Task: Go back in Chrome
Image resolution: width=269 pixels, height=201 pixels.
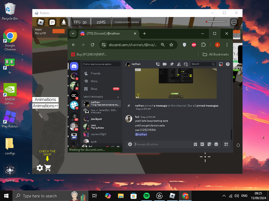Action: coord(74,45)
